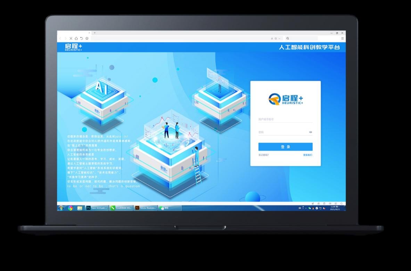Click the undo/restore arrow beside the home icon
411x271 pixels.
82,39
